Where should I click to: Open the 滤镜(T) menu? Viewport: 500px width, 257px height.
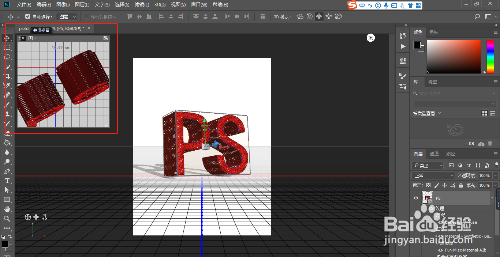[142, 4]
